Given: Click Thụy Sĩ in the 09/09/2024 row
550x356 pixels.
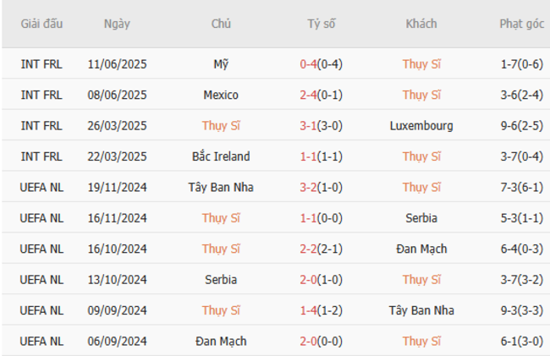Looking at the screenshot, I should [221, 310].
